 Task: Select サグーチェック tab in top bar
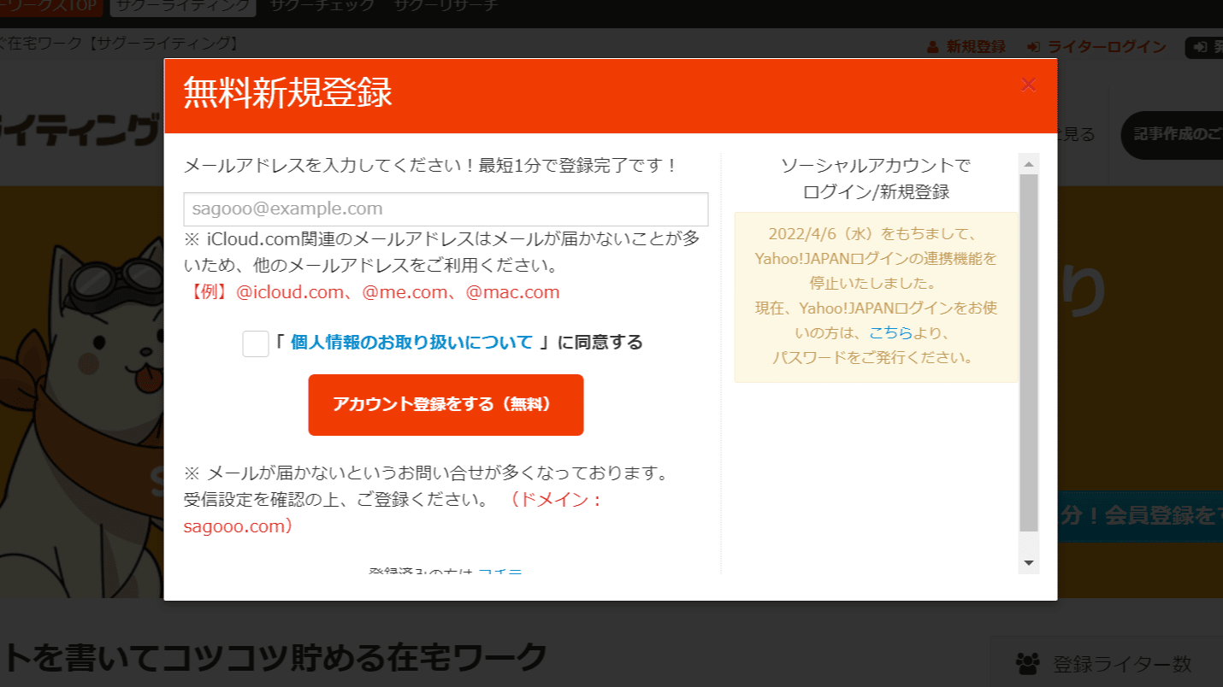[322, 5]
